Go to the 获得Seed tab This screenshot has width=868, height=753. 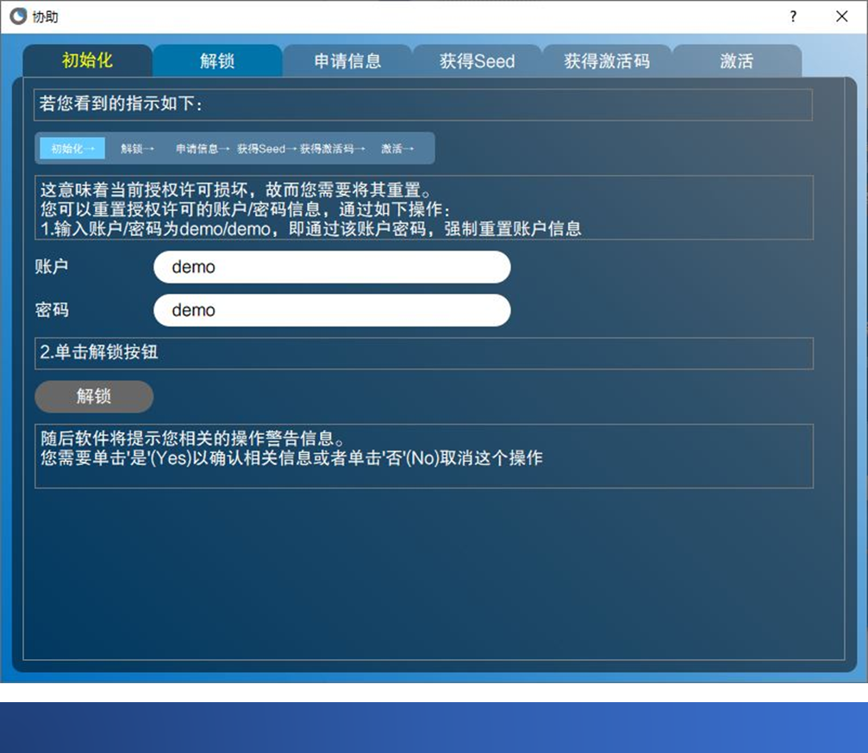click(477, 61)
